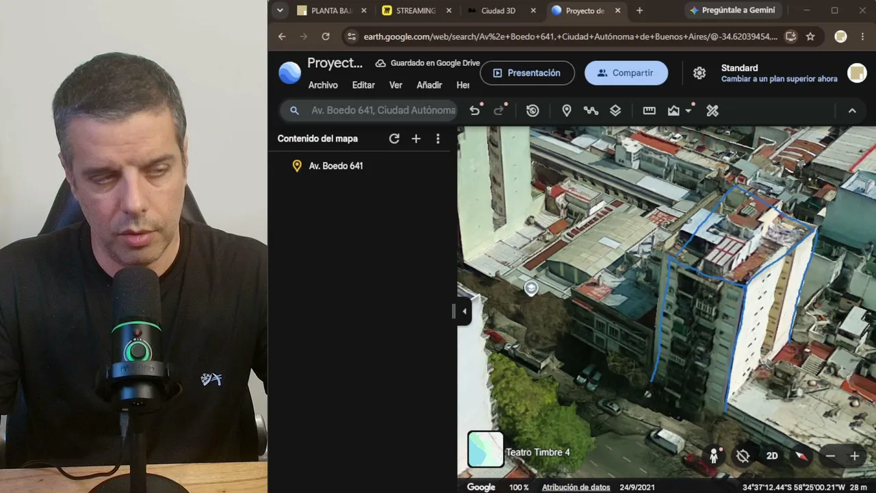This screenshot has width=876, height=493.
Task: Open historical imagery clock icon
Action: (532, 110)
